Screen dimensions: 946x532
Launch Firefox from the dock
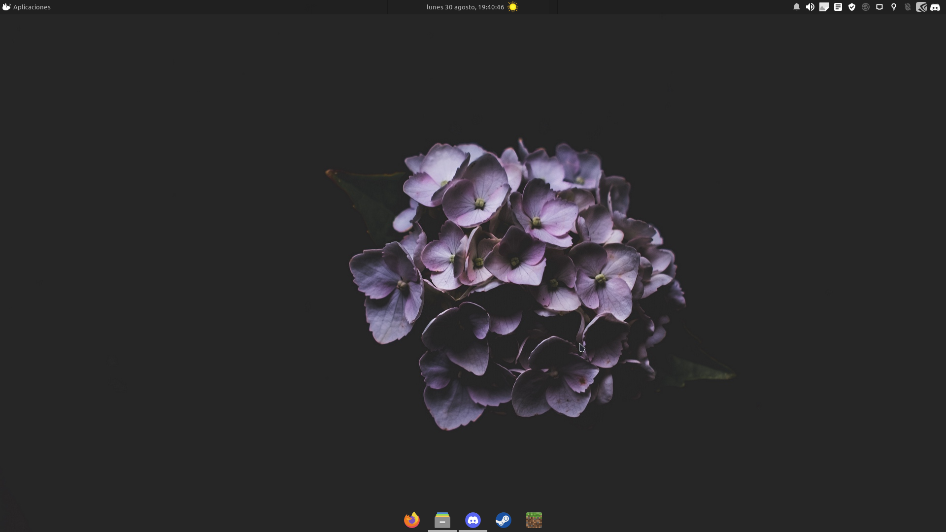pos(412,520)
